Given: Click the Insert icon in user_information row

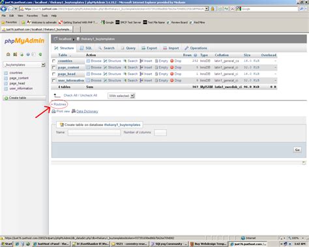Looking at the screenshot, I should coord(141,80).
